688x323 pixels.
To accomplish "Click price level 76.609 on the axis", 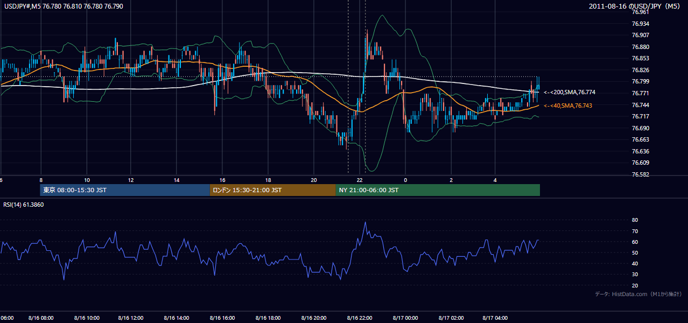I will (640, 163).
